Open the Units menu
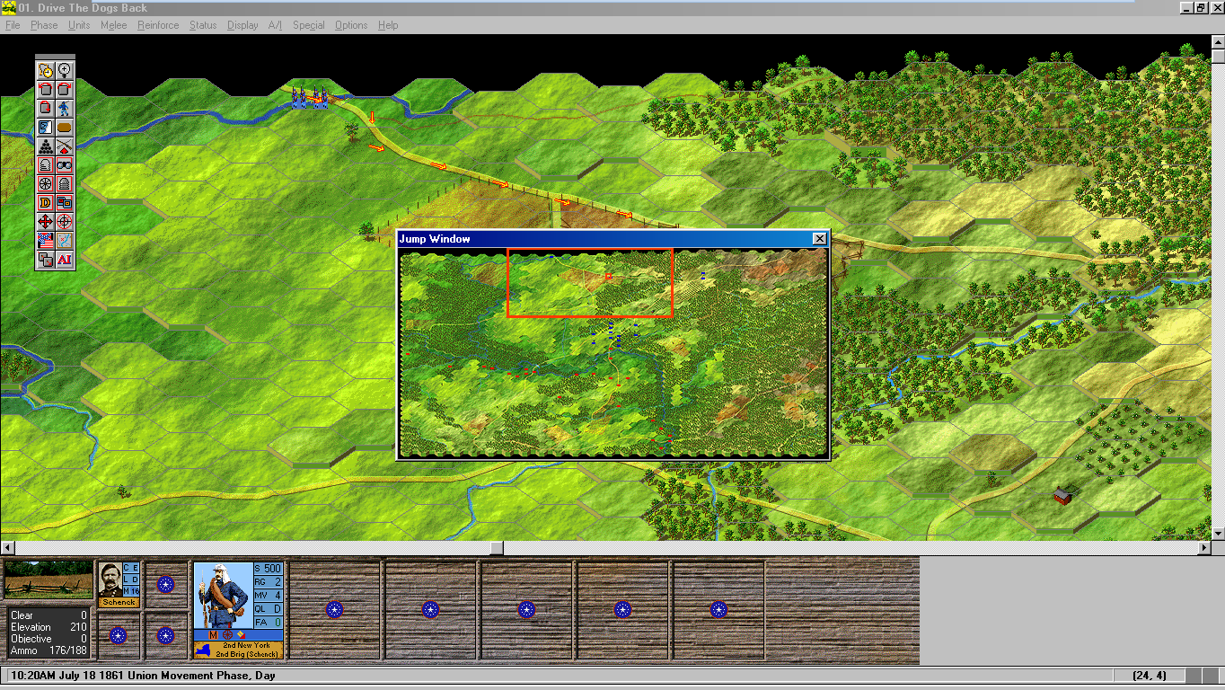This screenshot has height=690, width=1225. click(79, 25)
